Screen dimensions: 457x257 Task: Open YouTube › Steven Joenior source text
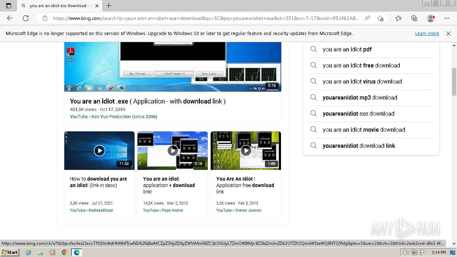click(x=239, y=210)
